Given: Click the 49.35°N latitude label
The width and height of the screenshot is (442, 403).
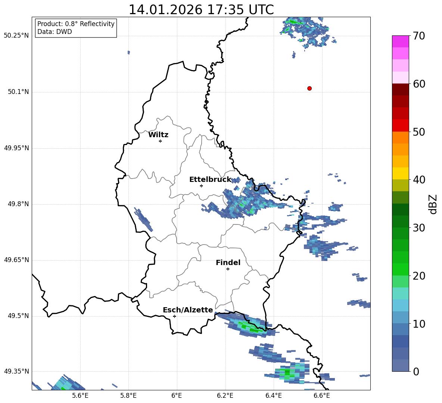Looking at the screenshot, I should 16,372.
